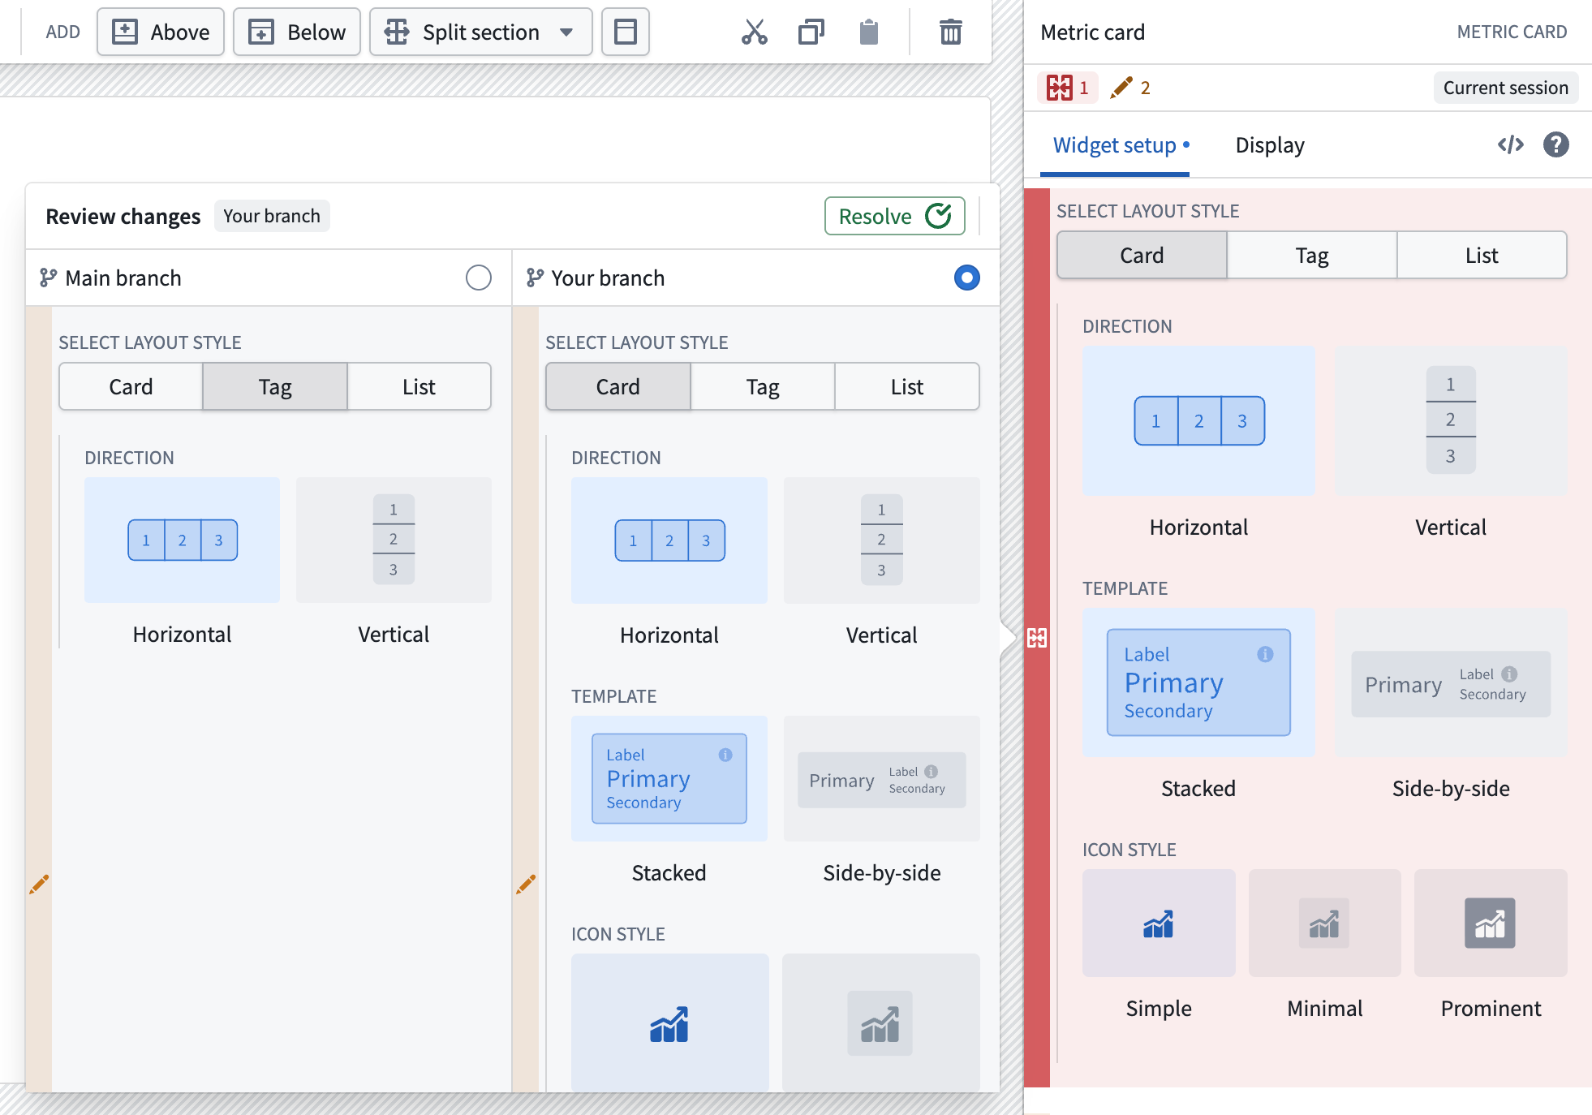Click the Resolve button
Screen dimensions: 1592x1115
tap(894, 216)
